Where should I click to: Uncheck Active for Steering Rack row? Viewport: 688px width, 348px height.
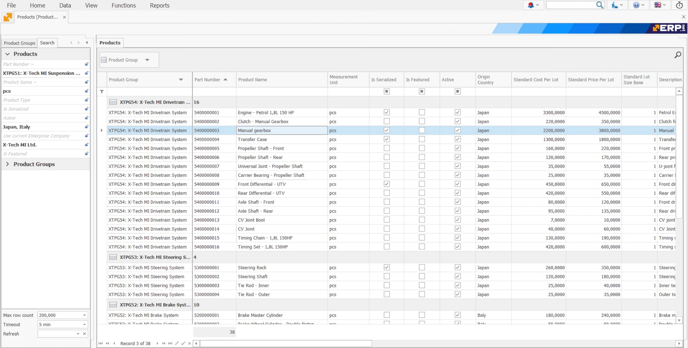458,267
